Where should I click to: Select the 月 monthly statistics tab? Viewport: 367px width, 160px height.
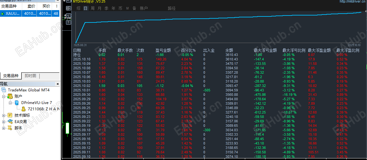[100, 9]
